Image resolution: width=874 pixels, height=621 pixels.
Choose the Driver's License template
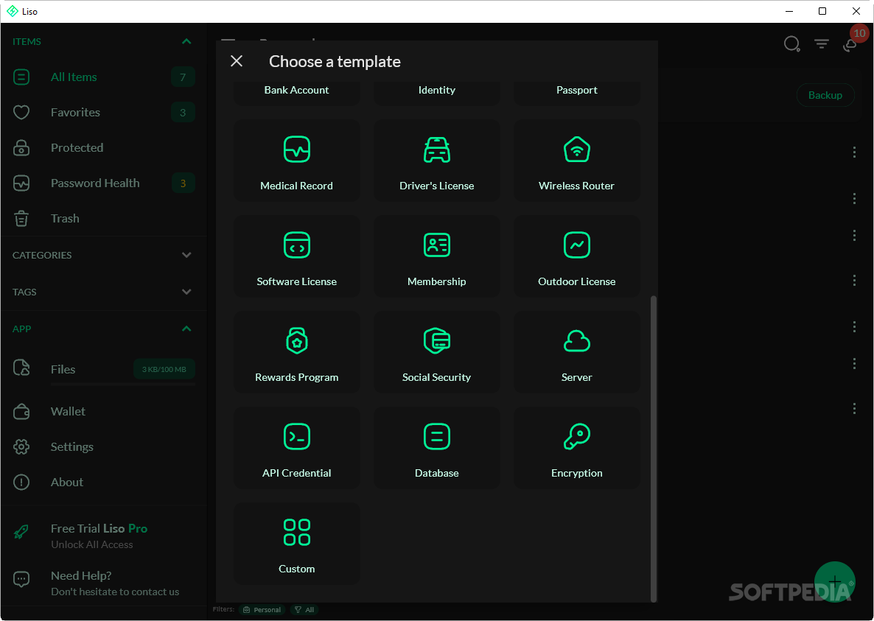(x=436, y=161)
